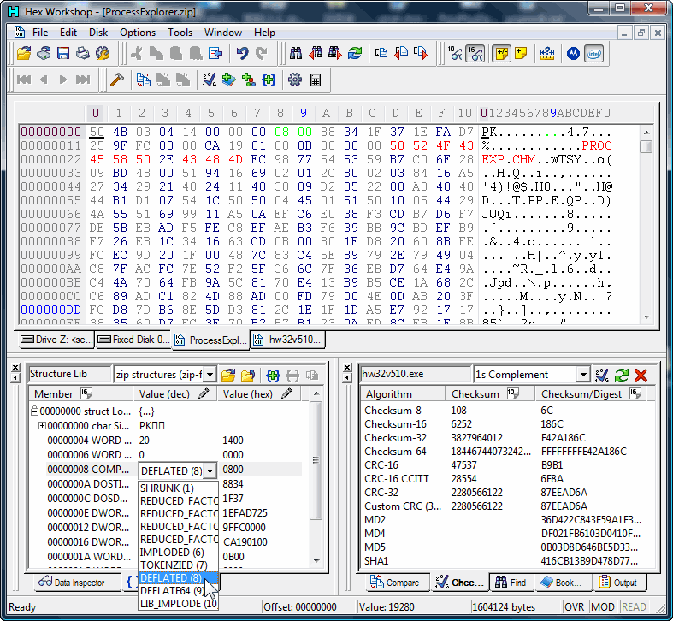Save the file with the floppy icon

(x=63, y=54)
